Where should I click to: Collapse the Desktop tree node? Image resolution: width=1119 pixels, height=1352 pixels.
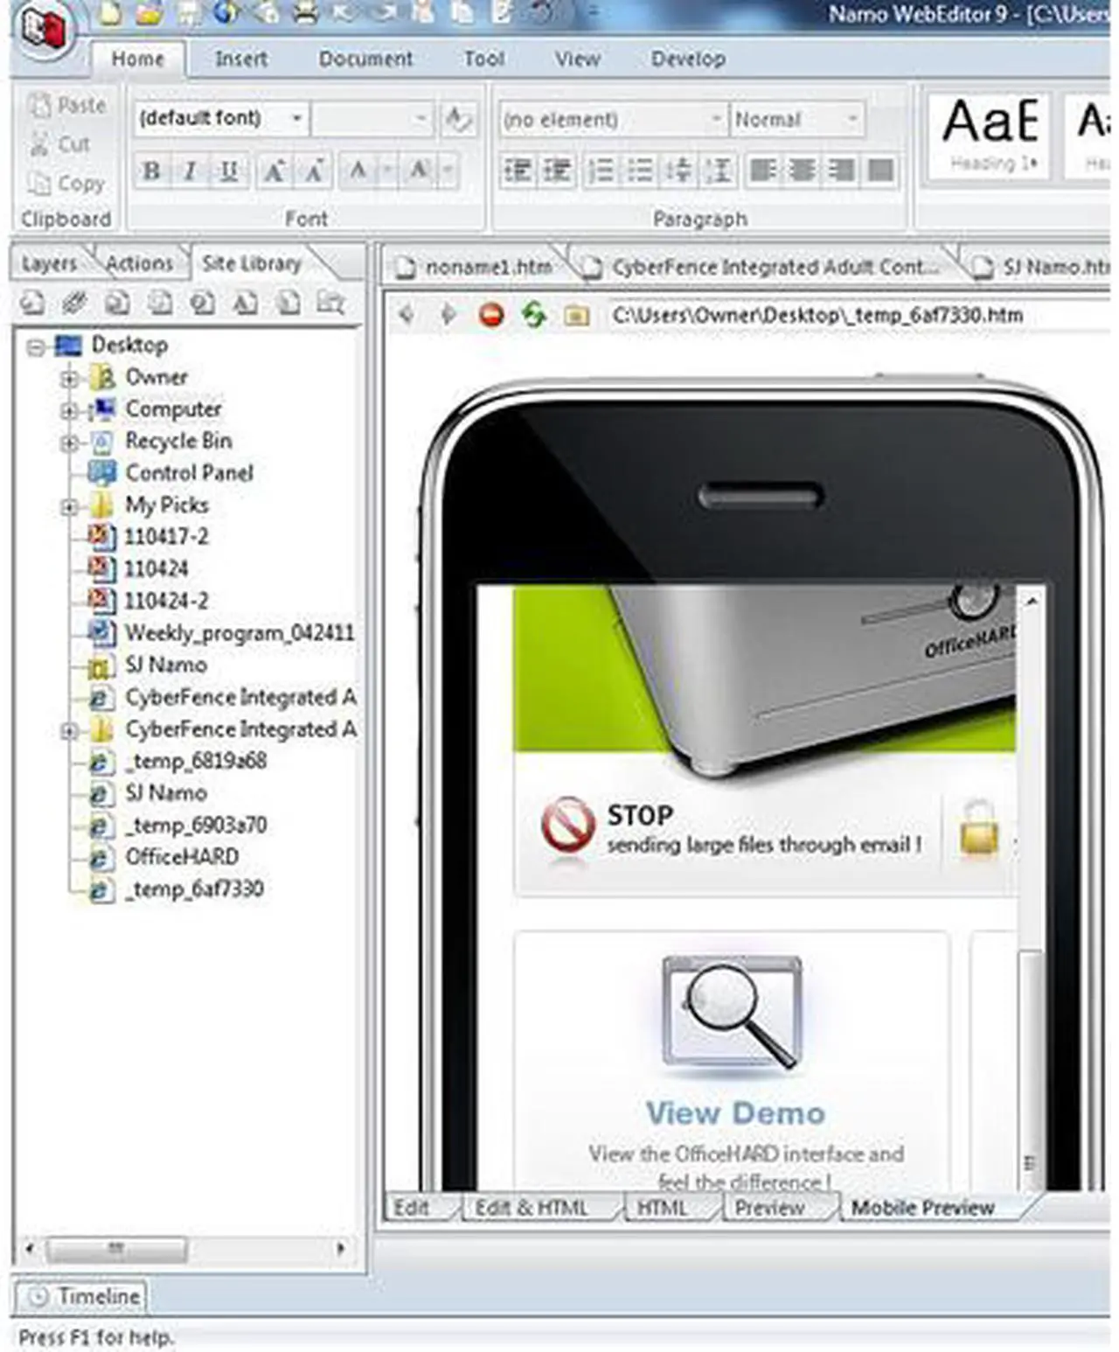click(35, 347)
